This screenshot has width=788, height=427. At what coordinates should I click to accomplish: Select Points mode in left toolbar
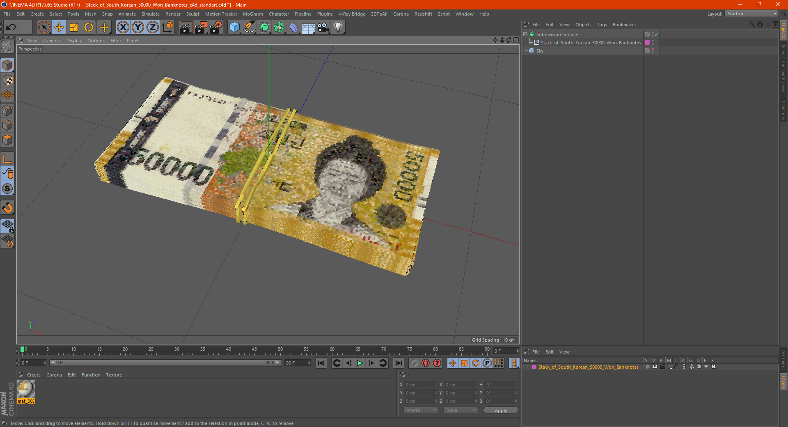(7, 110)
